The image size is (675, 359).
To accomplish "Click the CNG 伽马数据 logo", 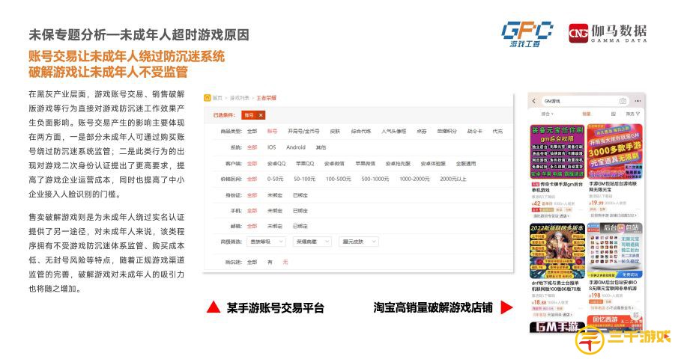I will tap(608, 34).
